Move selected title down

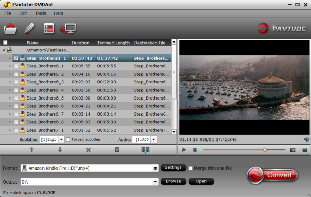click(60, 150)
